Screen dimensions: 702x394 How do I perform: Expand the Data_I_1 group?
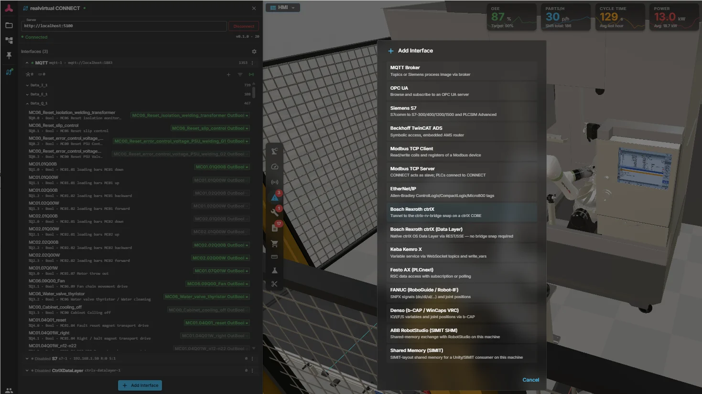pos(27,85)
